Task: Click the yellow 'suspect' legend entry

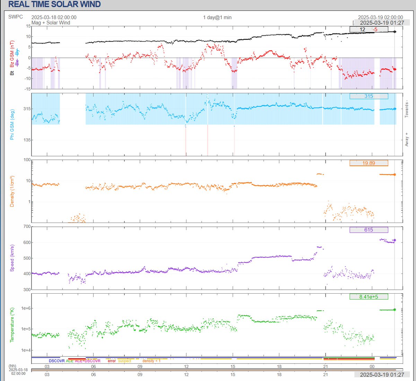Action: coord(125,361)
